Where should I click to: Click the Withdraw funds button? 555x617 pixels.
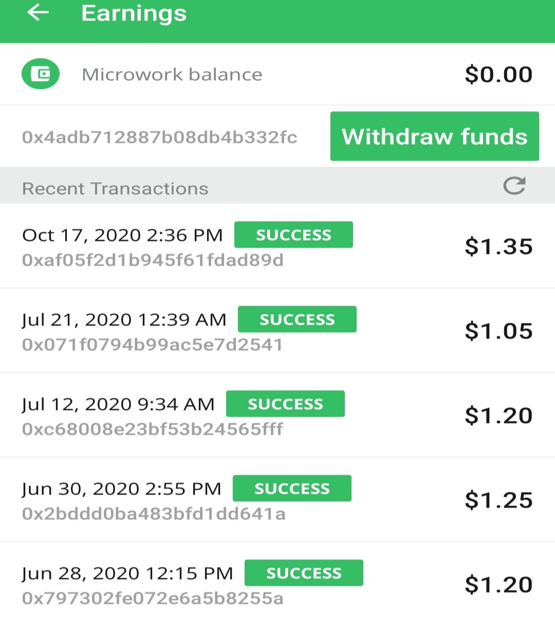point(435,136)
